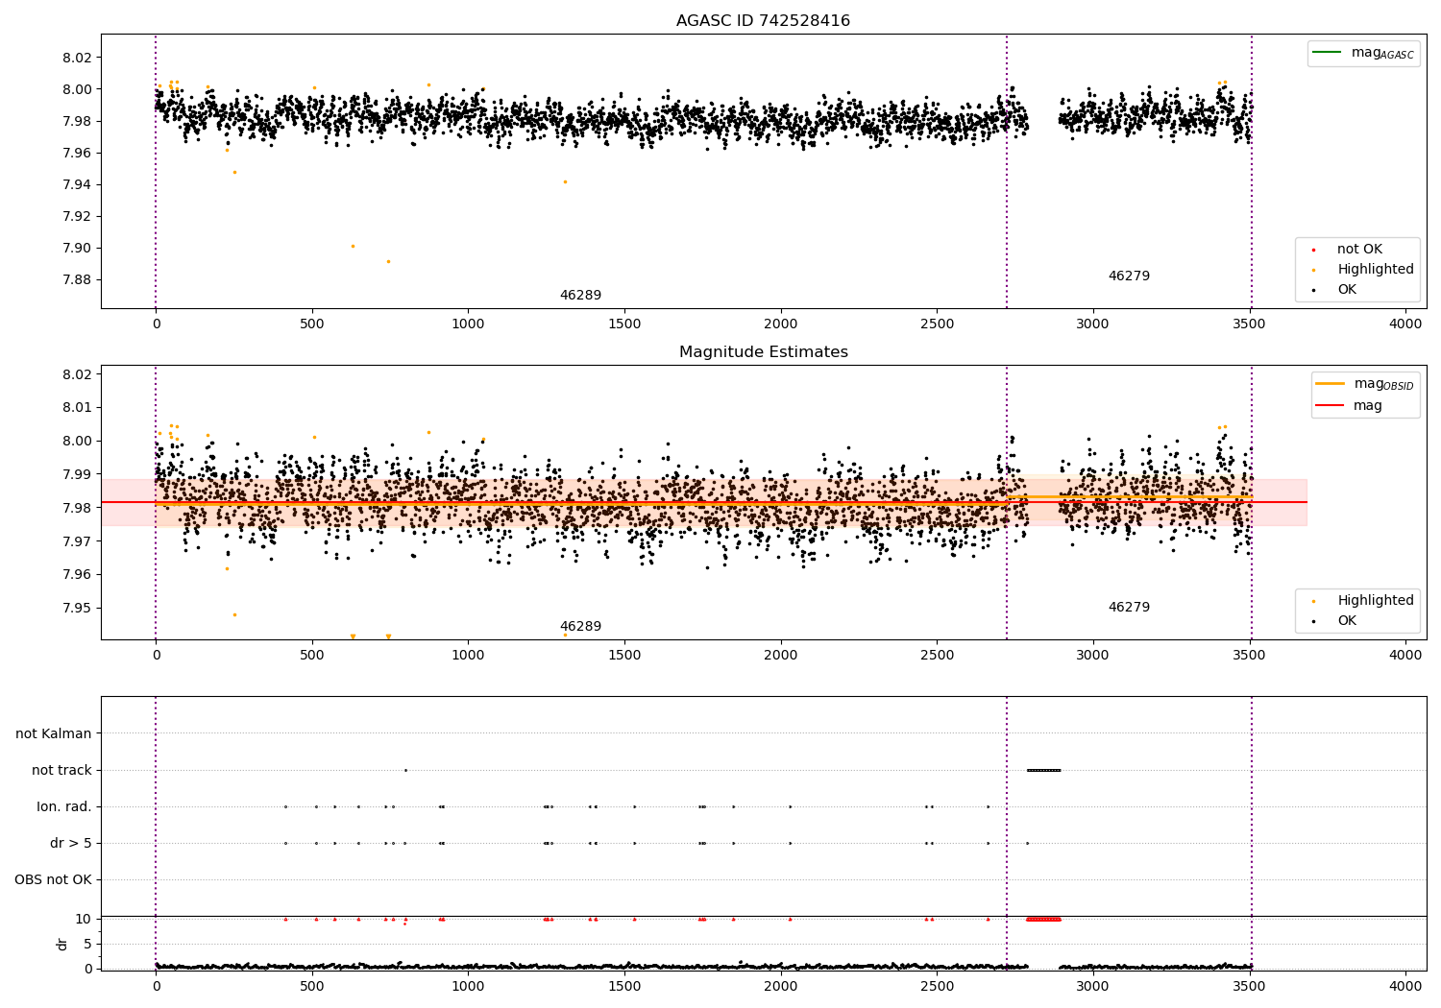This screenshot has width=1441, height=1008.
Task: Click the lowest orange outlier point in top plot
Action: coord(388,261)
